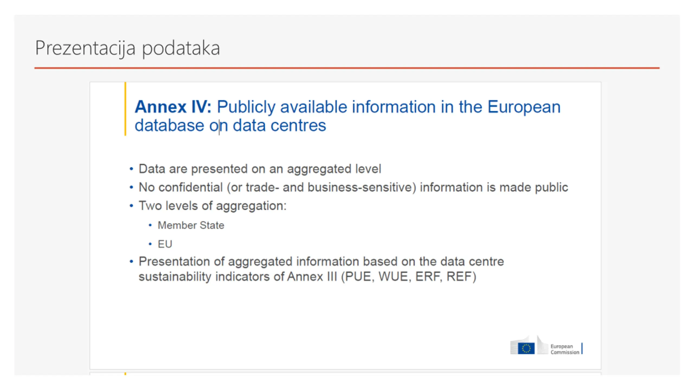Click the bullet dot before 'Member State'

tap(150, 225)
